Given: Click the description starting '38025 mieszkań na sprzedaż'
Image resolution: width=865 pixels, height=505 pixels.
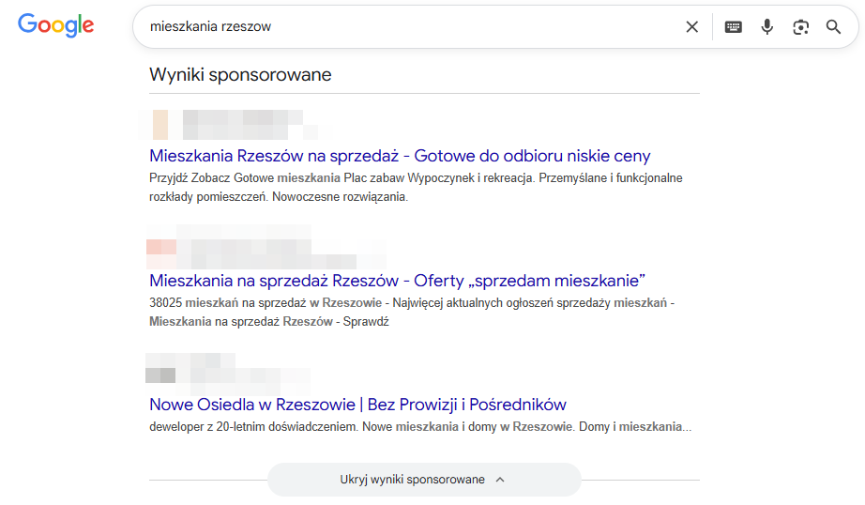Looking at the screenshot, I should (412, 313).
